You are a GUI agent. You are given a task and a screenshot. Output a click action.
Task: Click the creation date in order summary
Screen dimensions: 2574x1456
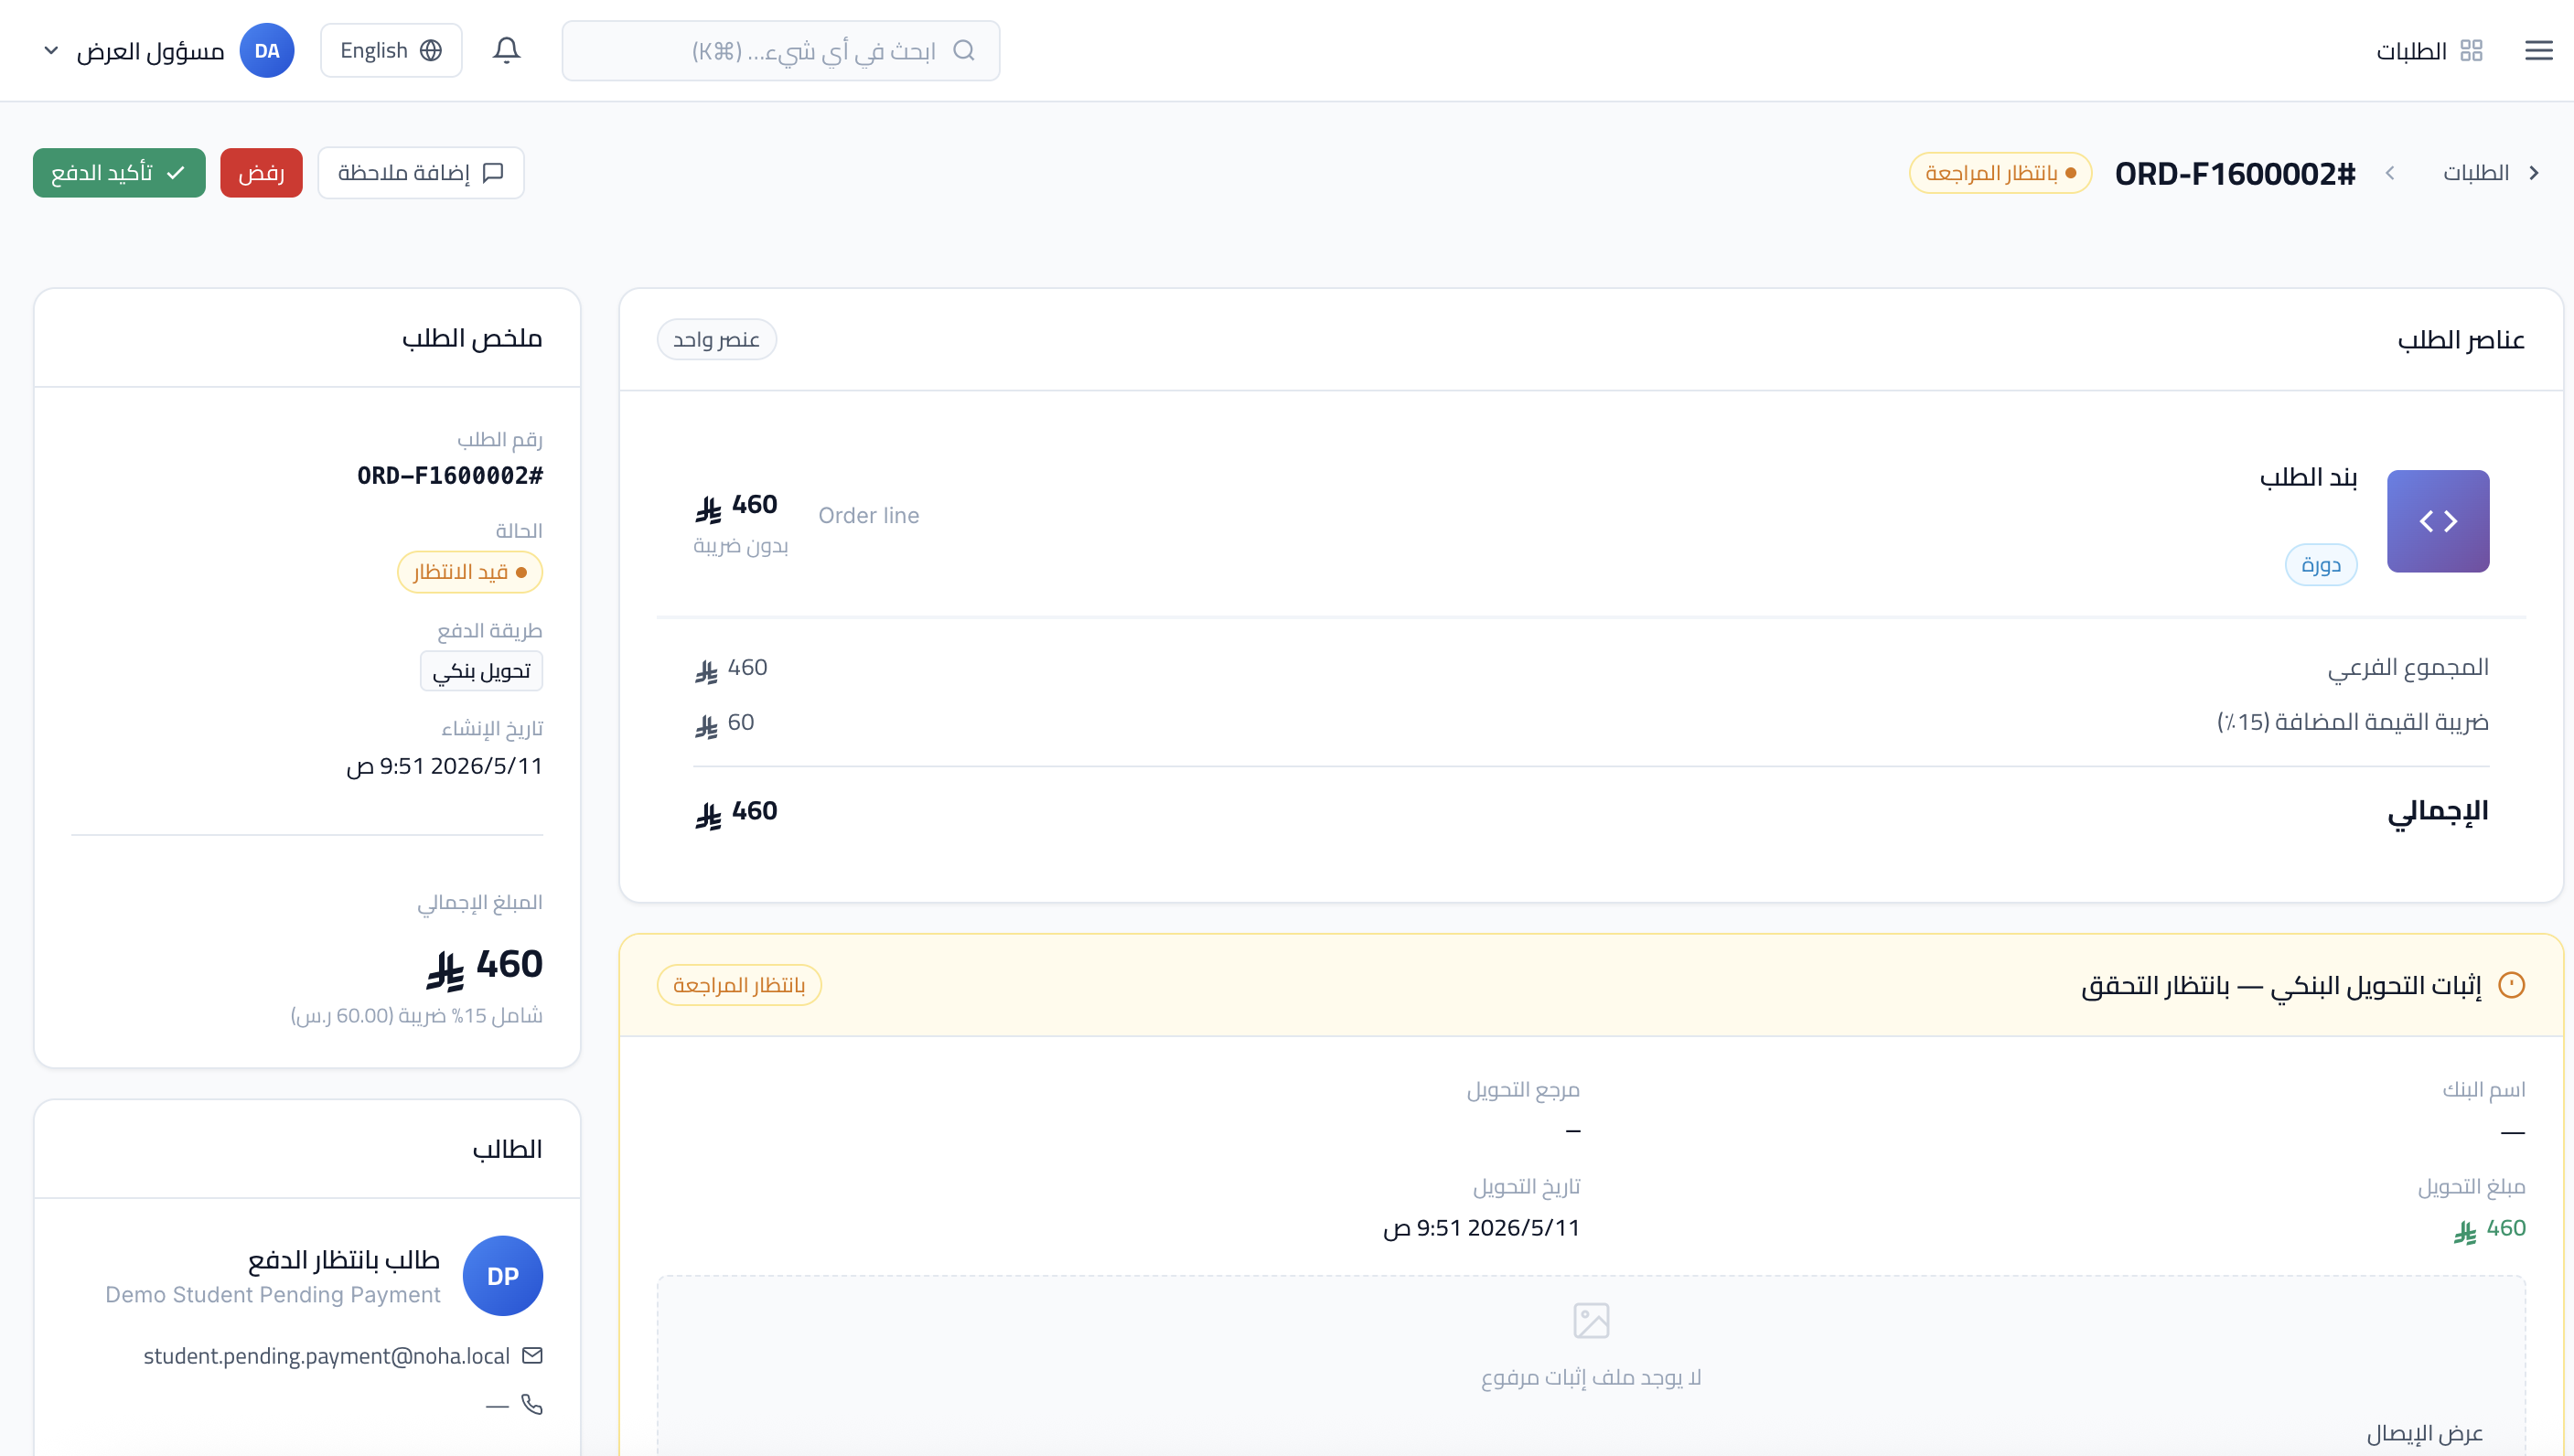(x=444, y=766)
